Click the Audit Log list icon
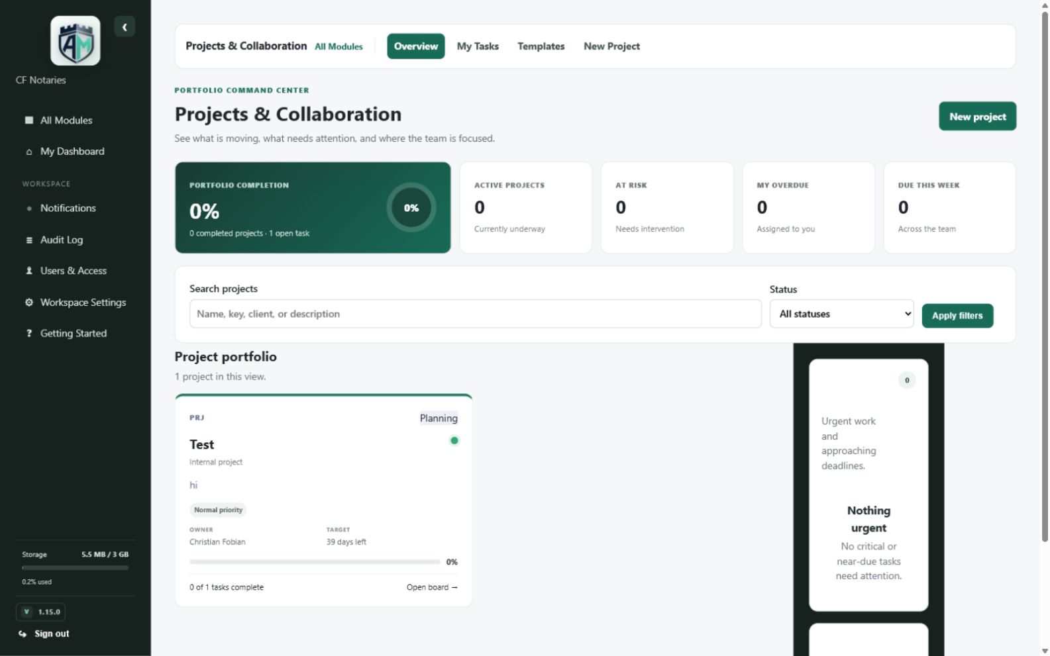1050x656 pixels. pos(29,240)
